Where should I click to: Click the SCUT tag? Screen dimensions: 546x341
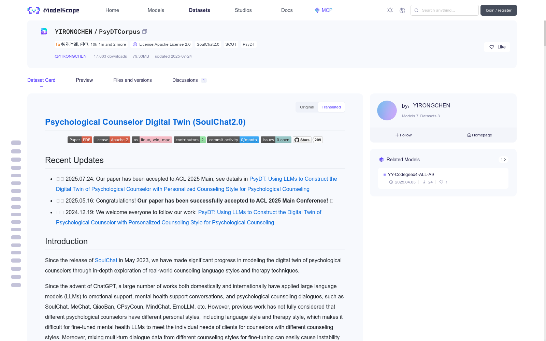231,44
